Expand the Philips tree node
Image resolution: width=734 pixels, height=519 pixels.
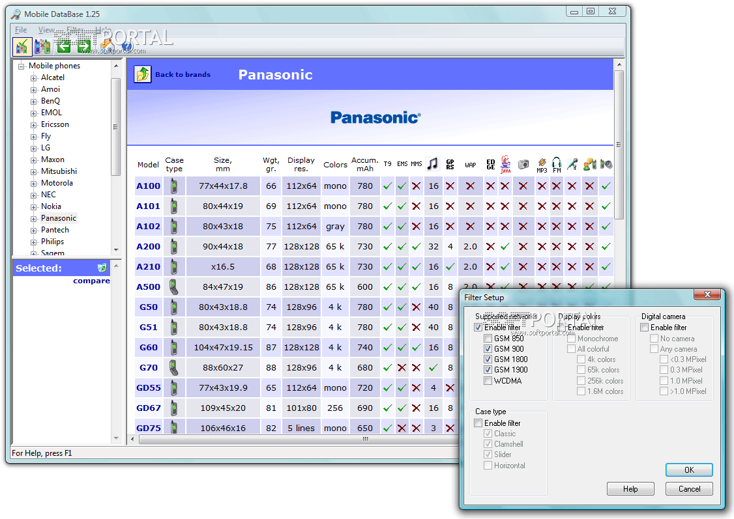pyautogui.click(x=33, y=242)
